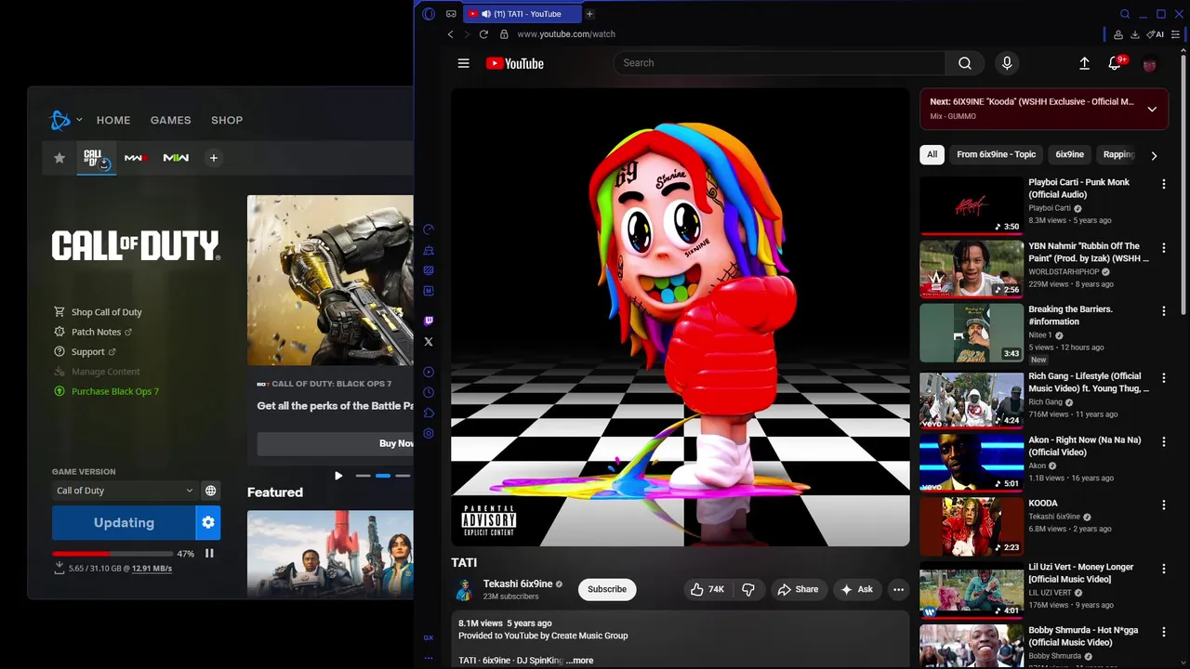Open KOODA video options menu
The height and width of the screenshot is (669, 1190).
(1163, 505)
